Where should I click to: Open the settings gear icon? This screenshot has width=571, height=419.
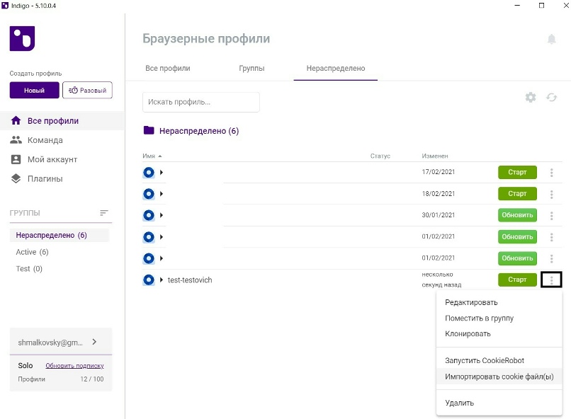point(531,98)
